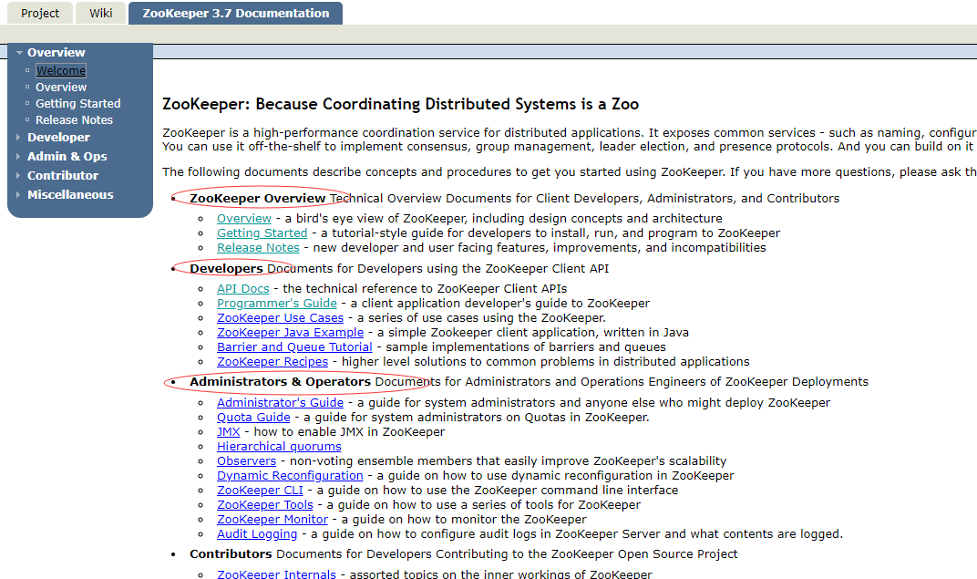977x579 pixels.
Task: Open the API Docs link
Action: point(243,288)
